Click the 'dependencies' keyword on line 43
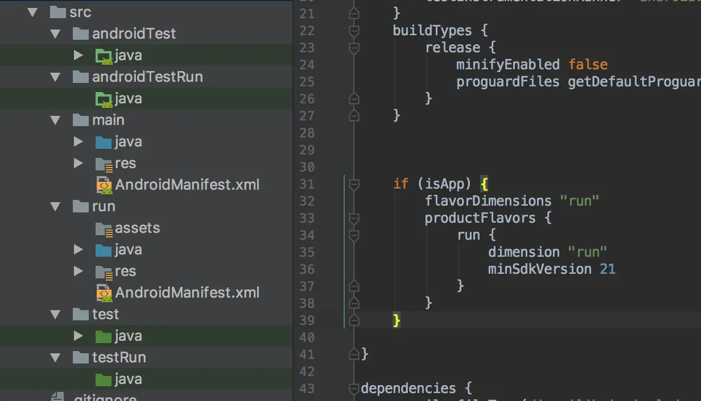 coord(409,388)
